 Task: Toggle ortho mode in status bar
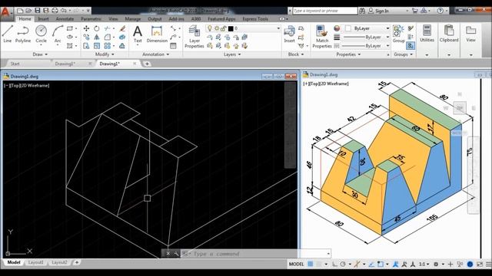click(334, 264)
